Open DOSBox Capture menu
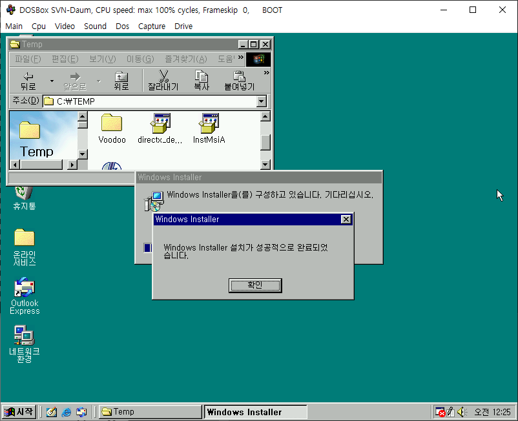Screen dimensions: 518x421 (152, 26)
